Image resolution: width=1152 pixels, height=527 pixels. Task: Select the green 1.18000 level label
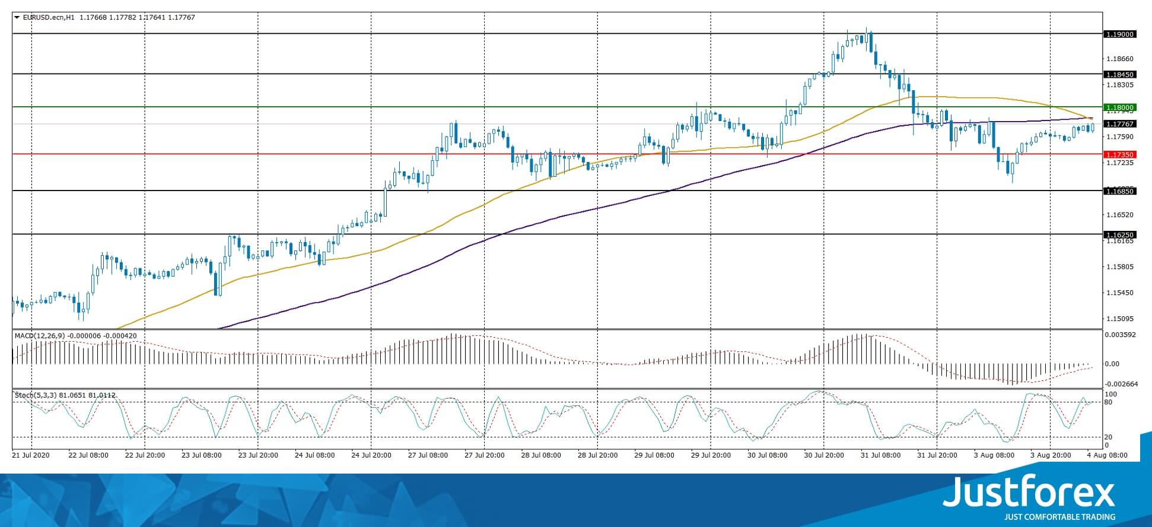1120,107
